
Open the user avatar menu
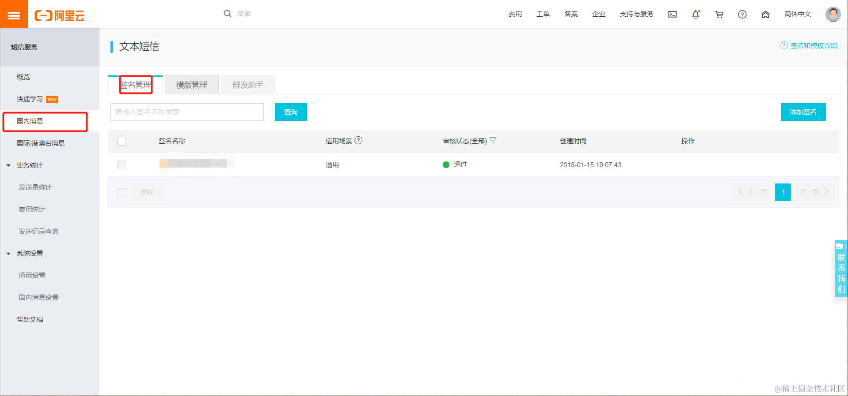coord(833,14)
